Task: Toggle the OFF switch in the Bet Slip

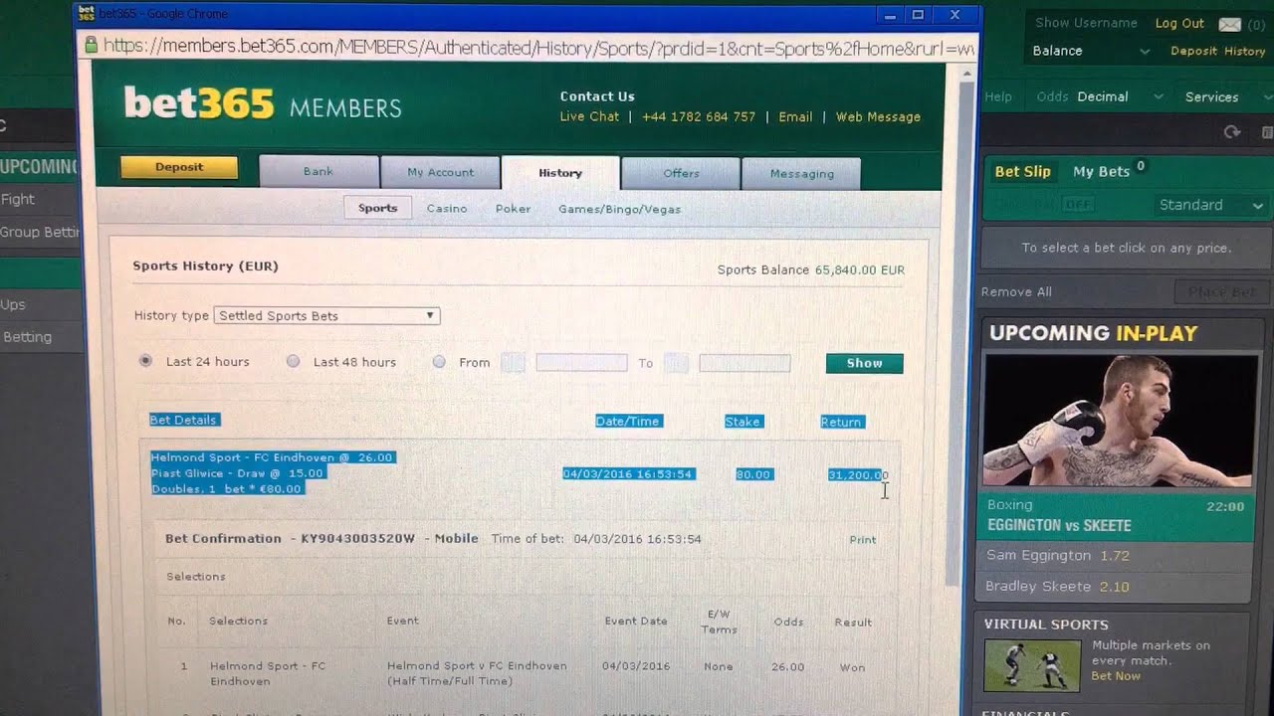Action: pos(1077,204)
